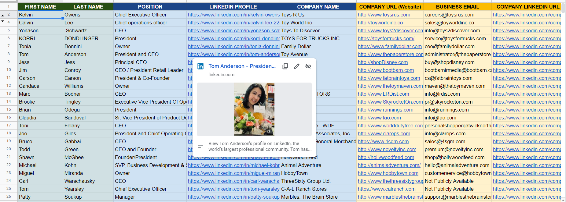This screenshot has width=566, height=202.
Task: Select cell TOYS FOR TRUCKS INC
Action: point(318,38)
